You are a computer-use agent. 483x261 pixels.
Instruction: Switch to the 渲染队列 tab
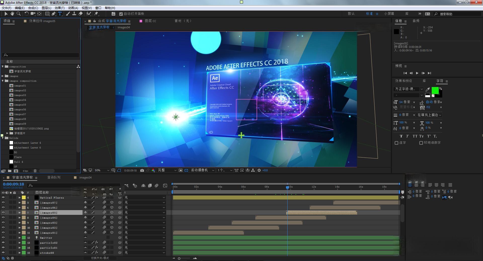[54, 178]
